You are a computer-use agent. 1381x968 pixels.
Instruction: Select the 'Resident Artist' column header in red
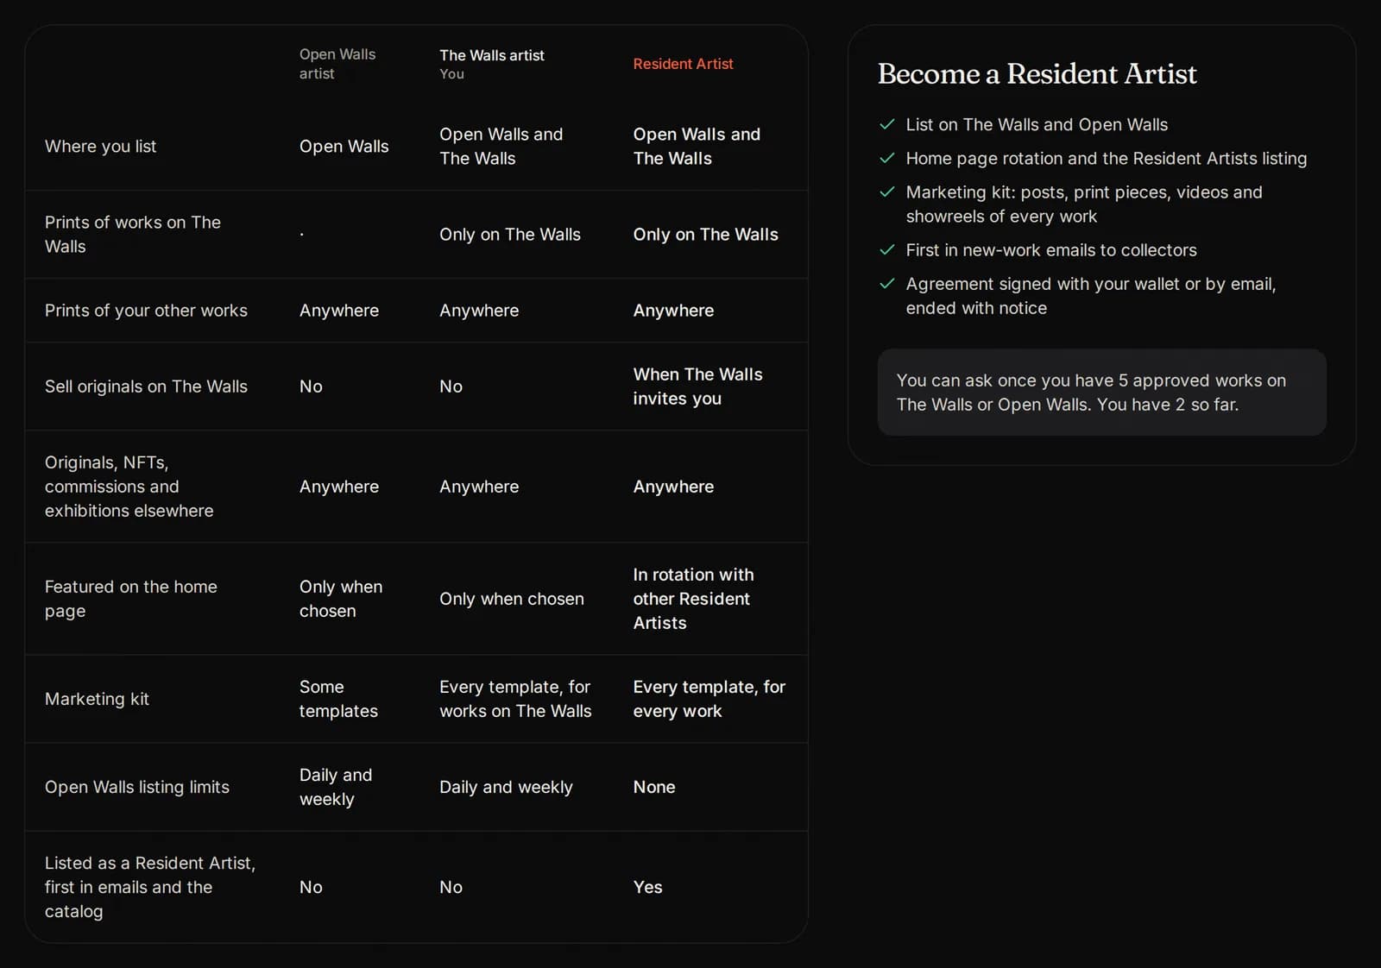[683, 64]
